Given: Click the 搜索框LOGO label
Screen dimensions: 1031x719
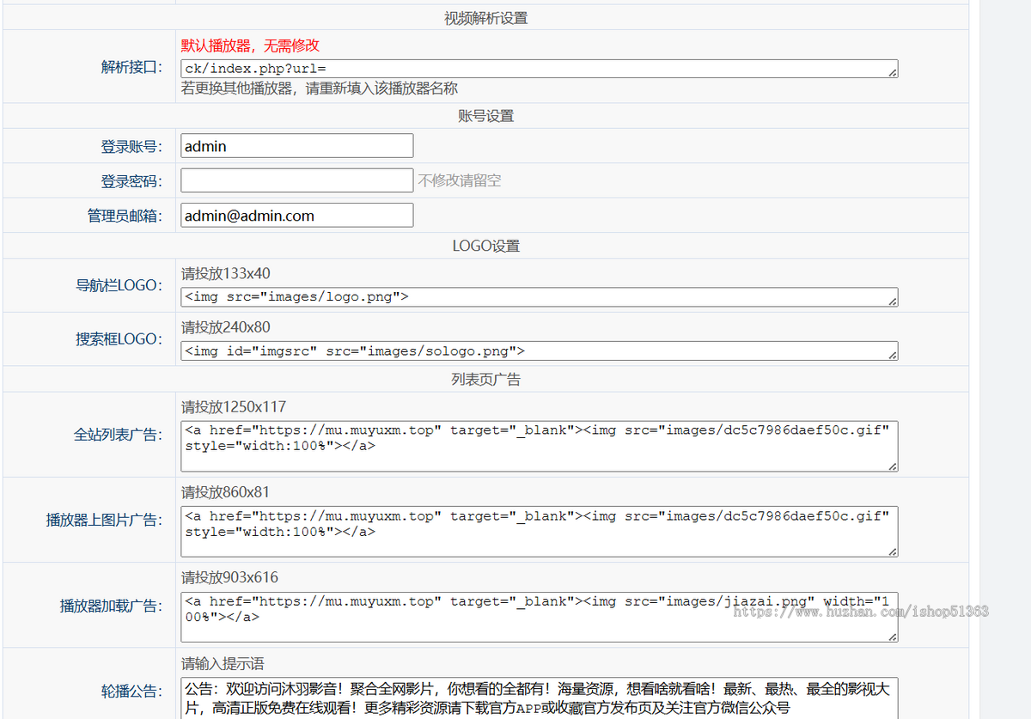Looking at the screenshot, I should (x=119, y=339).
